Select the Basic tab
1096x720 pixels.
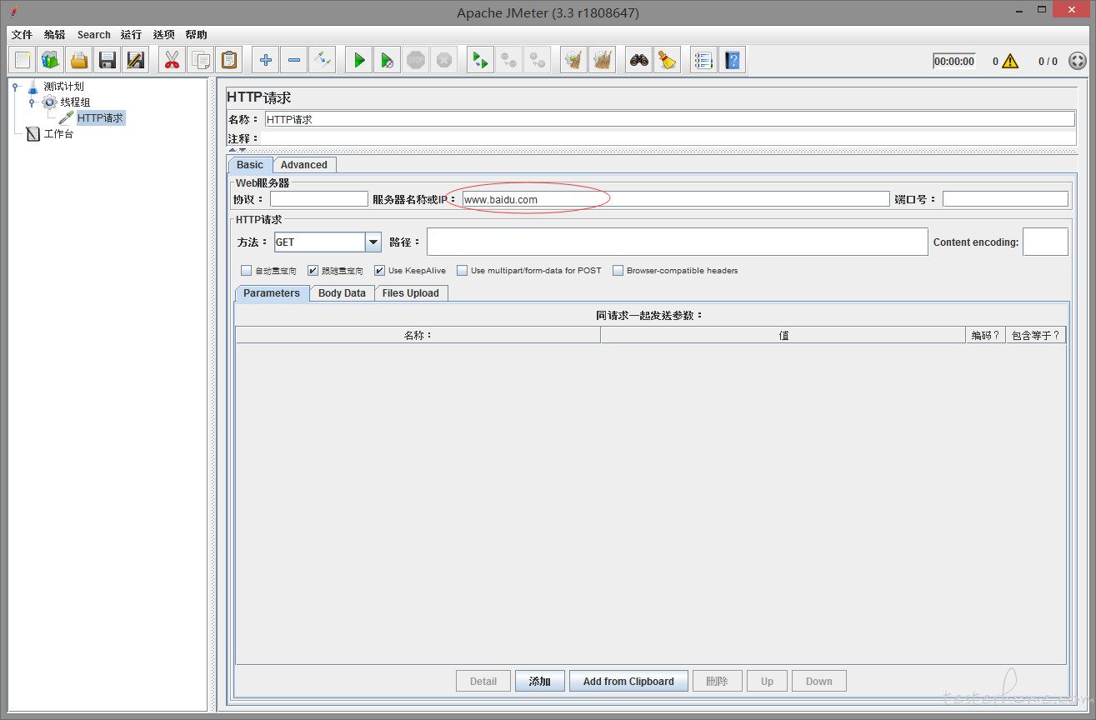tap(249, 165)
